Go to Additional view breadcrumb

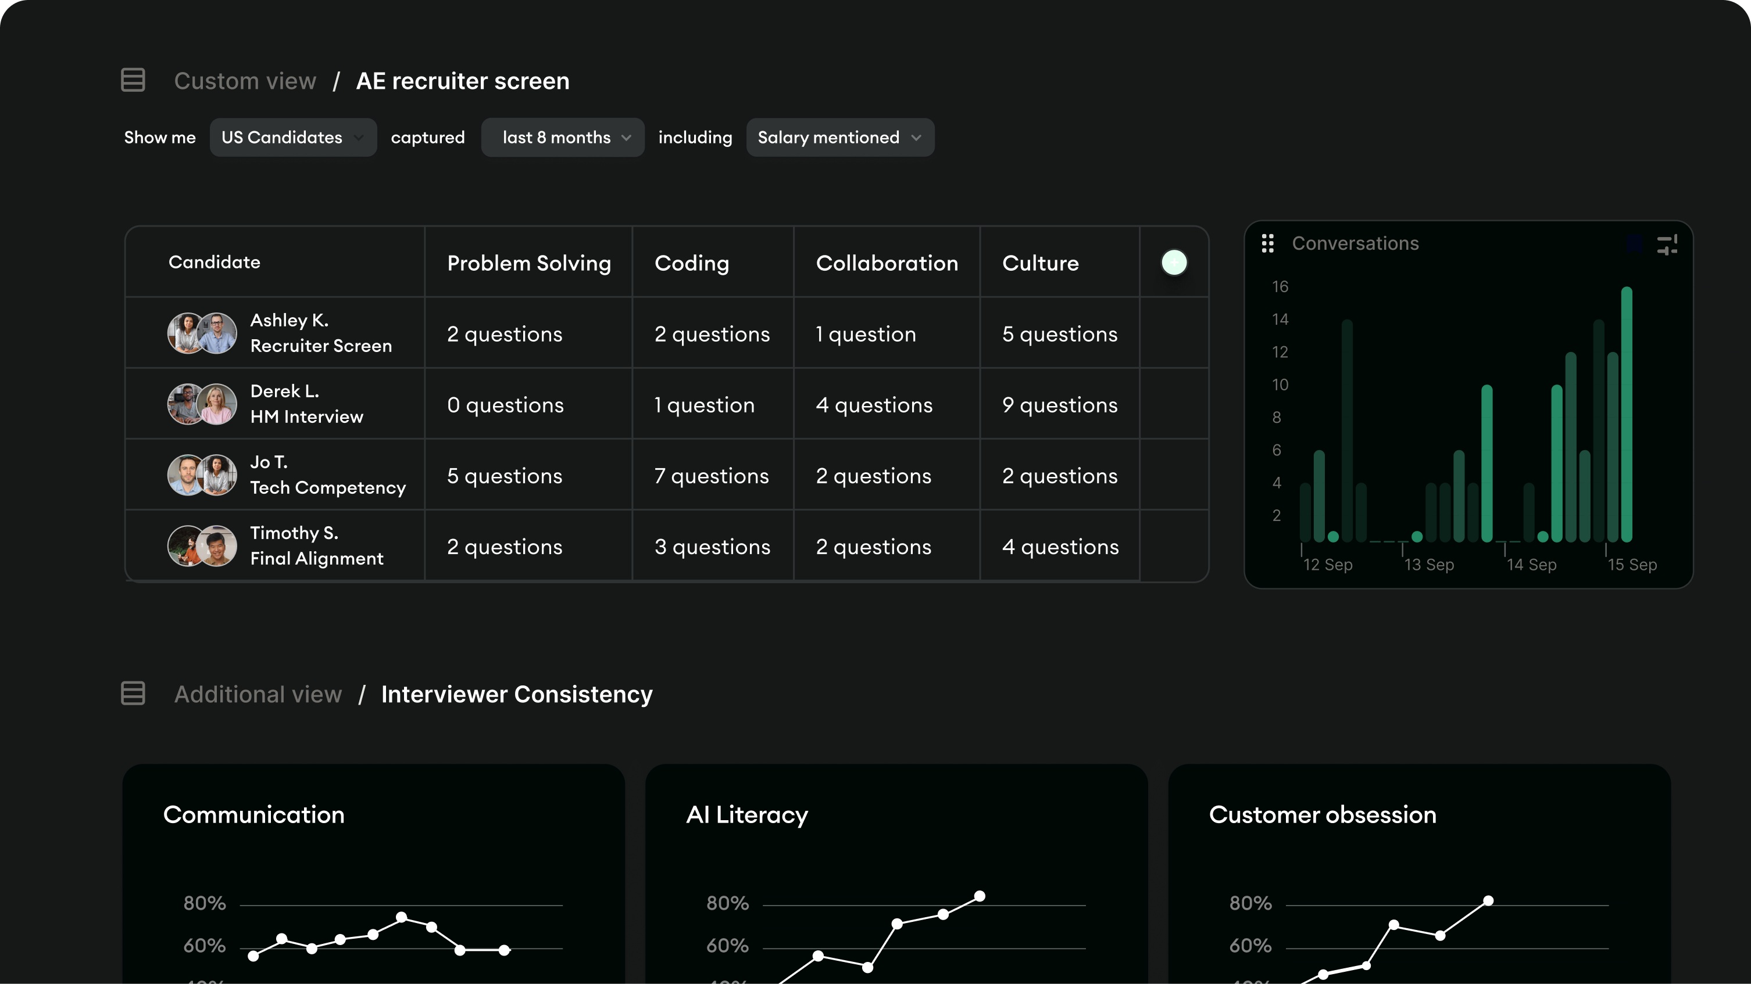pyautogui.click(x=258, y=694)
